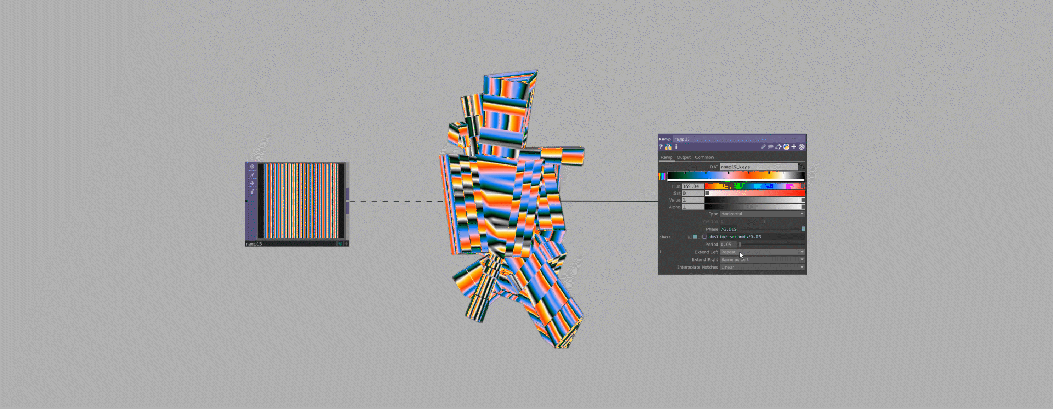Screen dimensions: 1053x409
Task: Click the Alpha number field
Action: tap(693, 207)
